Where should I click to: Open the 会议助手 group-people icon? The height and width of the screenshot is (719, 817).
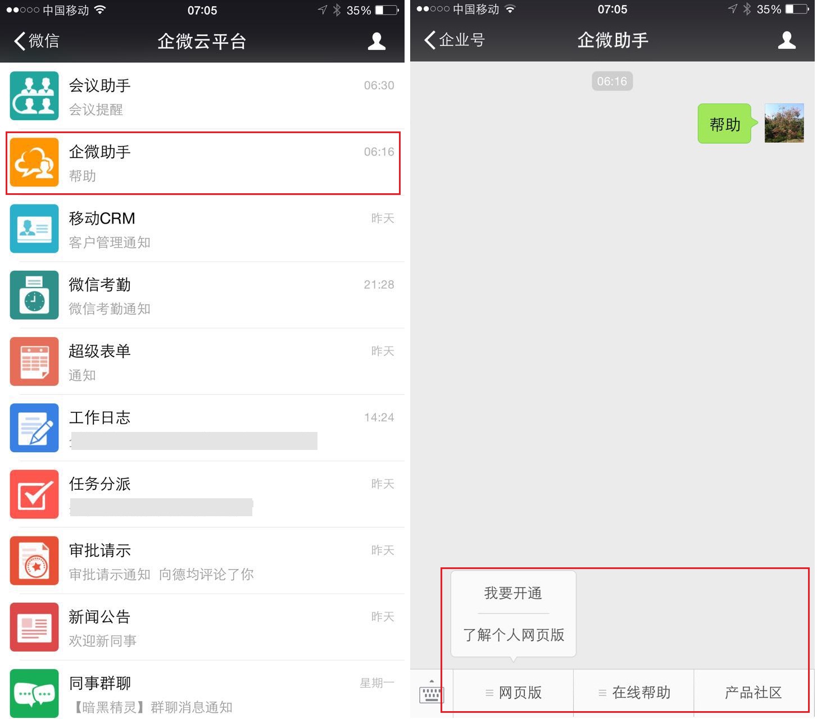[34, 95]
